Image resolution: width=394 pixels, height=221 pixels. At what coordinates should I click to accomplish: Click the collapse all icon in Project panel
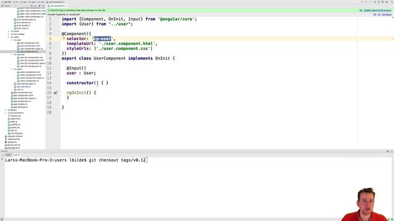coord(35,6)
